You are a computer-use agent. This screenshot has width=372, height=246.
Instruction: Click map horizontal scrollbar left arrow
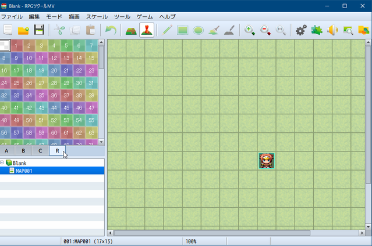coord(110,233)
